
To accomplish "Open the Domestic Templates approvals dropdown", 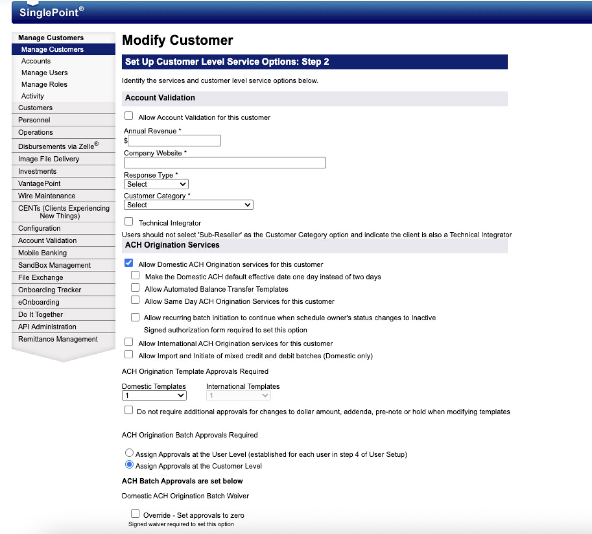I will coord(154,395).
